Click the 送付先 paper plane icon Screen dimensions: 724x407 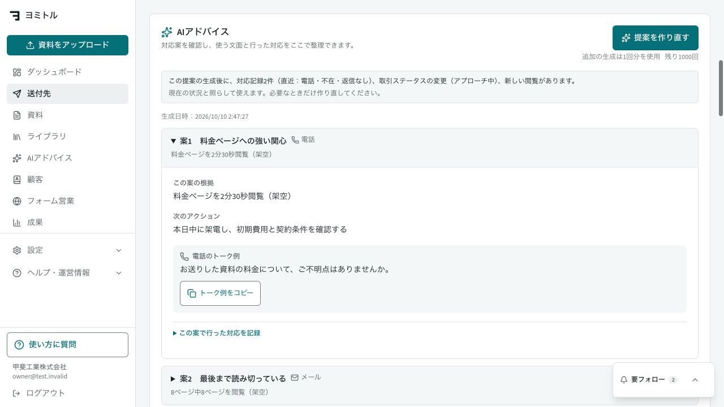pos(17,94)
